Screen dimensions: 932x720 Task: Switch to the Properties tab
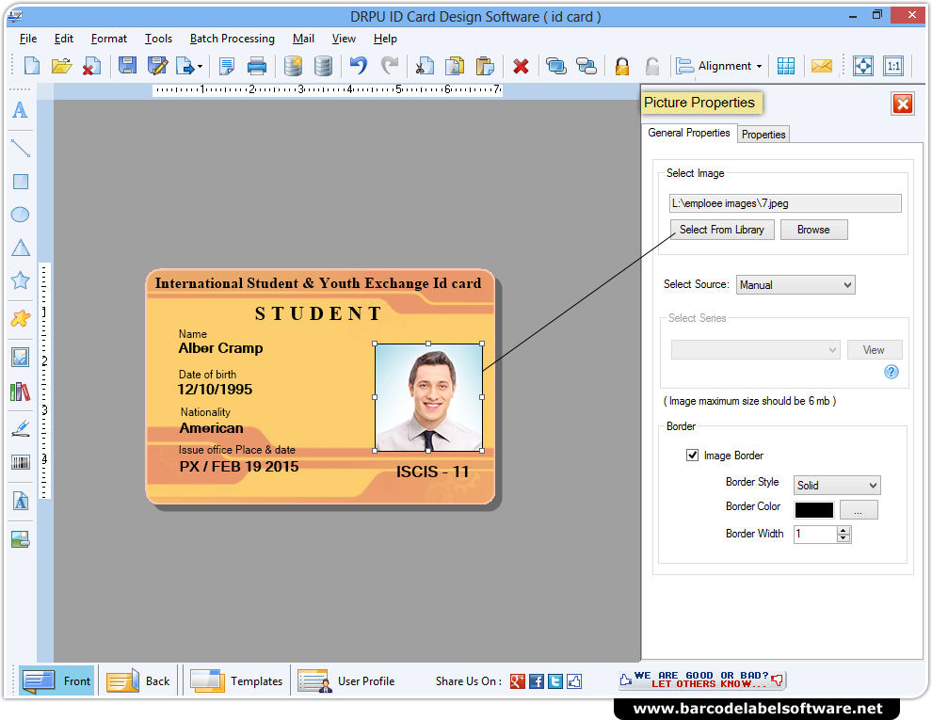pos(763,134)
